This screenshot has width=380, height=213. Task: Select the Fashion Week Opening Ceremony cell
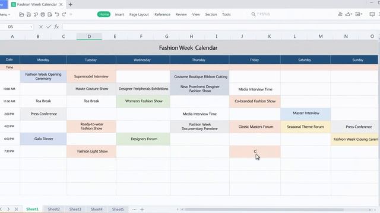pyautogui.click(x=43, y=76)
